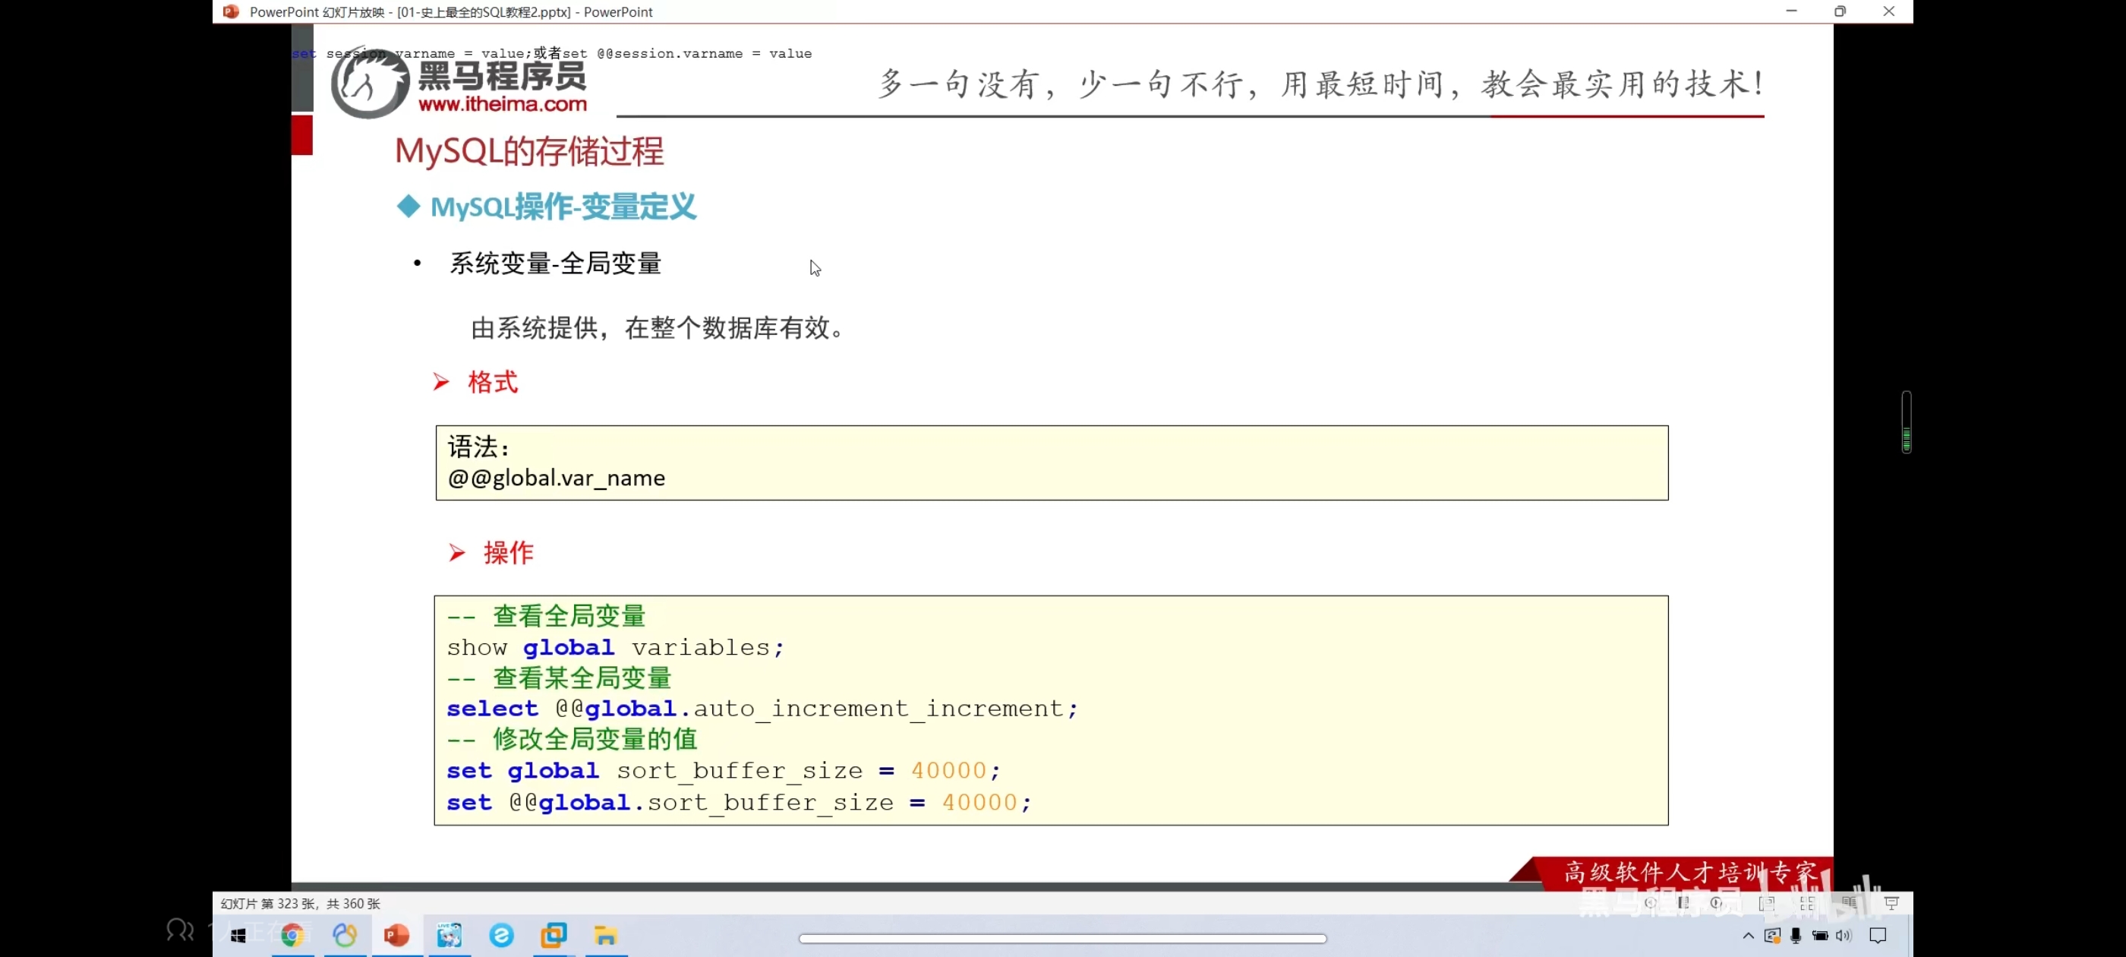Screen dimensions: 2126x957
Task: Switch to Slide Sorter grid view
Action: [x=1807, y=903]
